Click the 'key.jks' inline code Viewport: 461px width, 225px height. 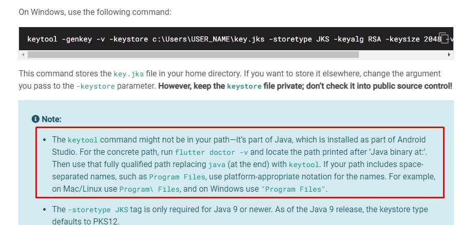click(128, 74)
